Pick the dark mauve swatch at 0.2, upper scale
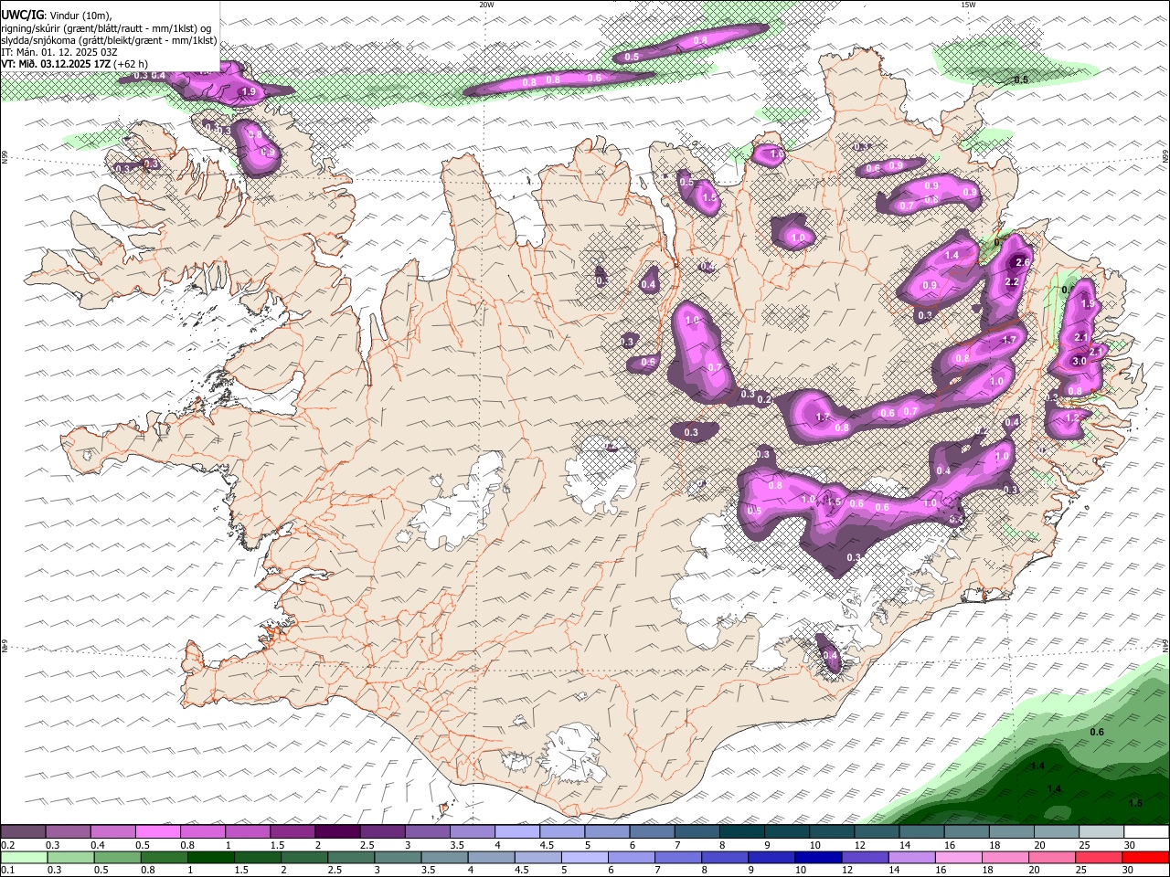 23,832
